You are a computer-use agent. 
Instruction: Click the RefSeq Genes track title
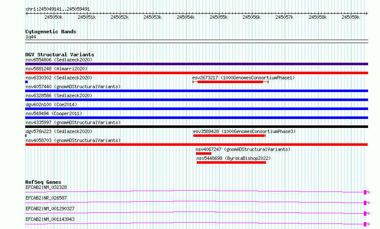pyautogui.click(x=43, y=182)
